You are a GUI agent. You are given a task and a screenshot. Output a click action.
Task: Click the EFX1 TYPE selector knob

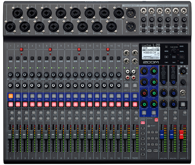164,82
